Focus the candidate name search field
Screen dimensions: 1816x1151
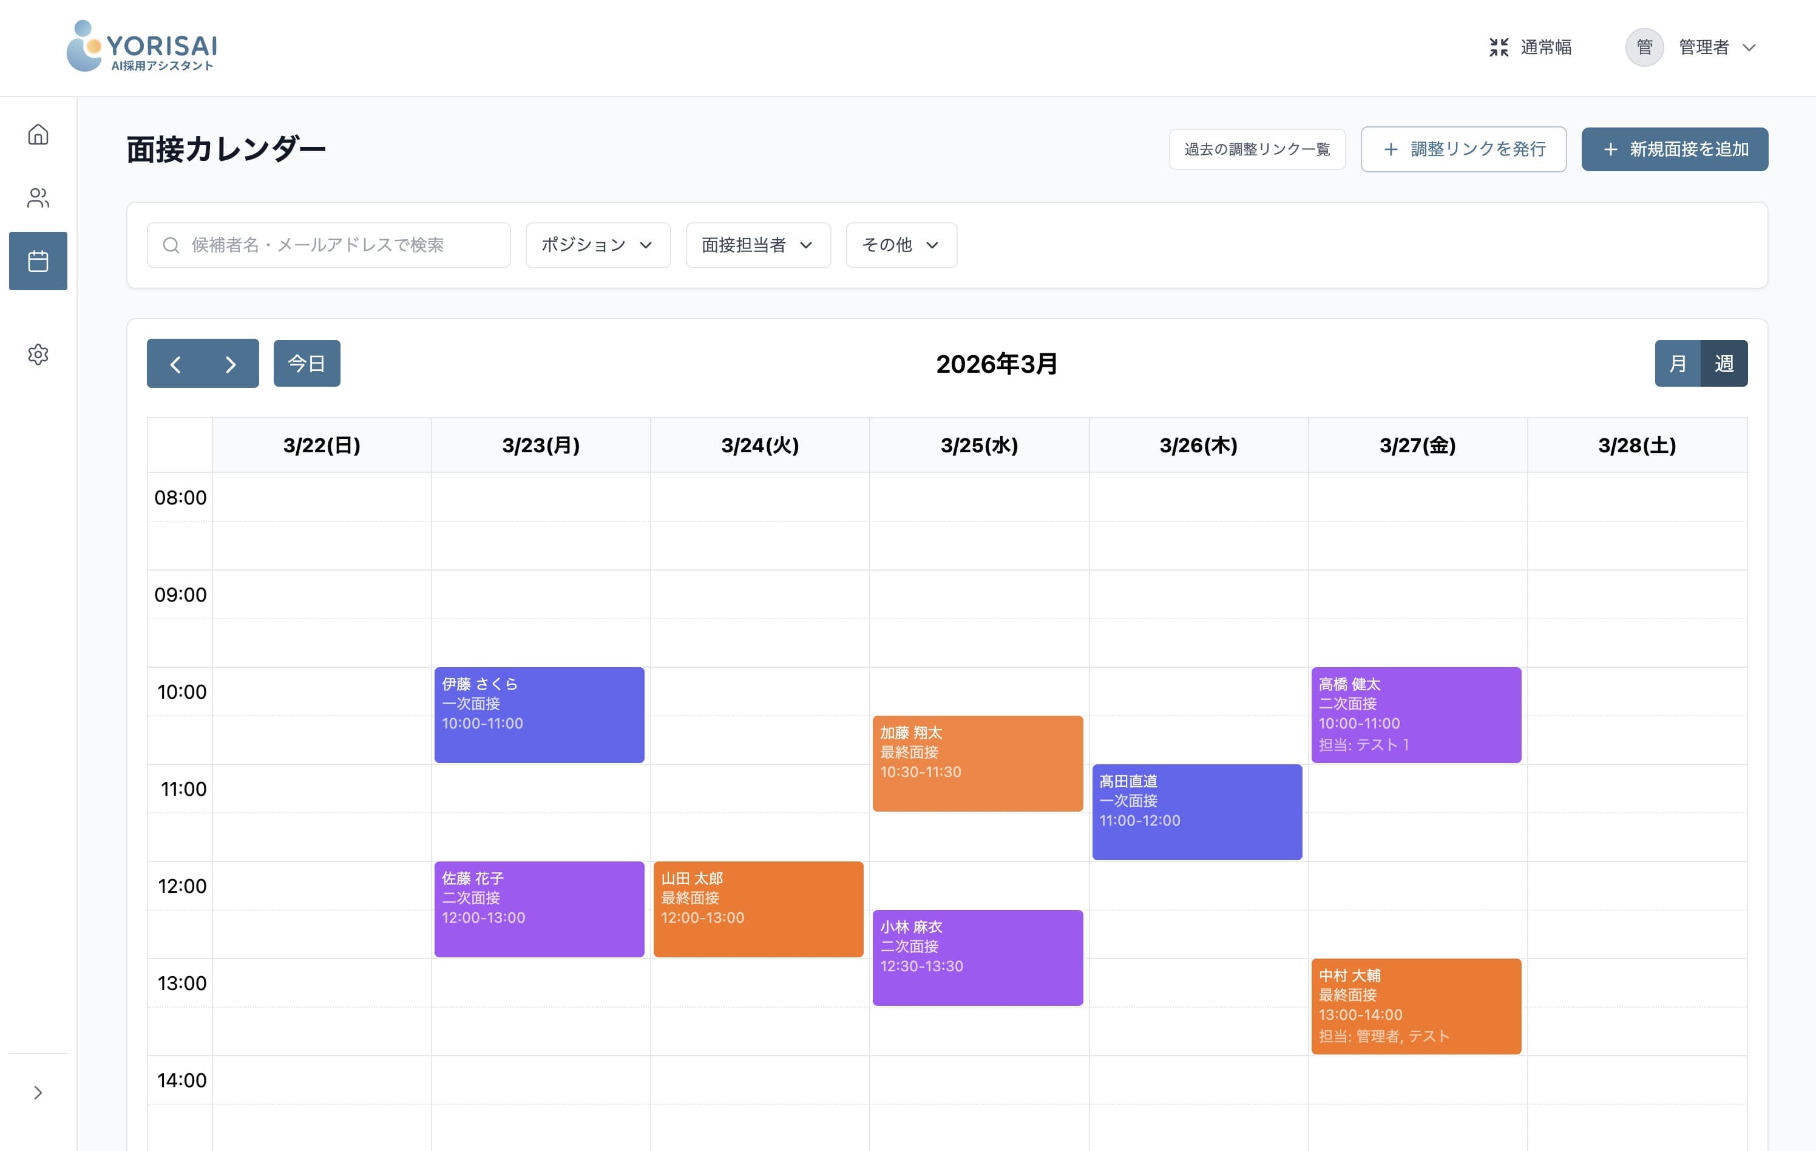point(329,245)
